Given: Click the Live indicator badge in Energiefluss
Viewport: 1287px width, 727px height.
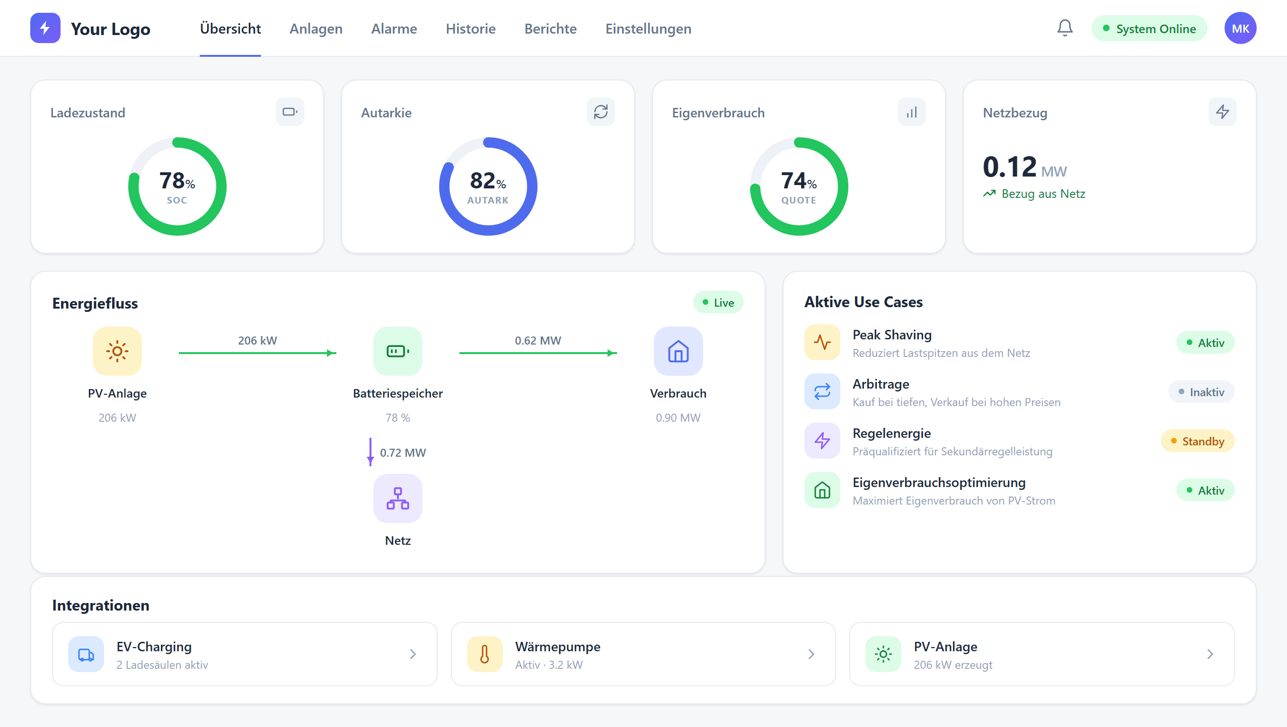Looking at the screenshot, I should tap(718, 302).
